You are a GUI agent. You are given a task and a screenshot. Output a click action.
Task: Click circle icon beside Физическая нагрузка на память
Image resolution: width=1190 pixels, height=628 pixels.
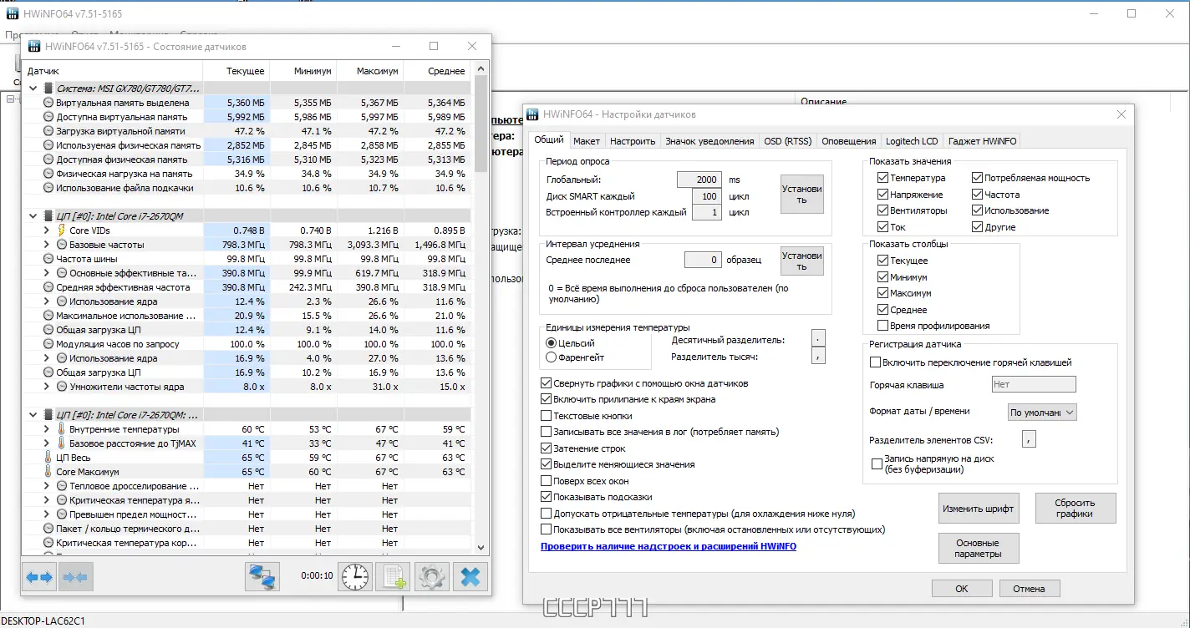click(48, 174)
